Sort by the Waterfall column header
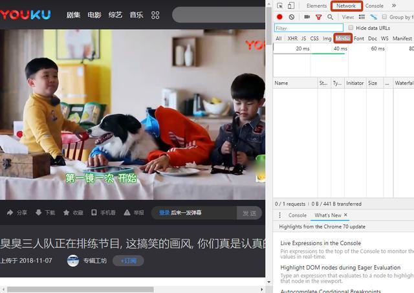 (404, 83)
